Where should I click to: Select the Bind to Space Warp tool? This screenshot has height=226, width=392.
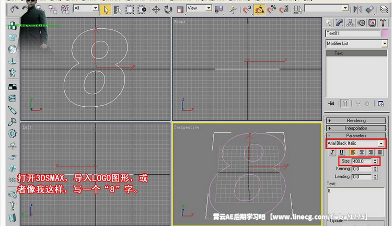(65, 9)
